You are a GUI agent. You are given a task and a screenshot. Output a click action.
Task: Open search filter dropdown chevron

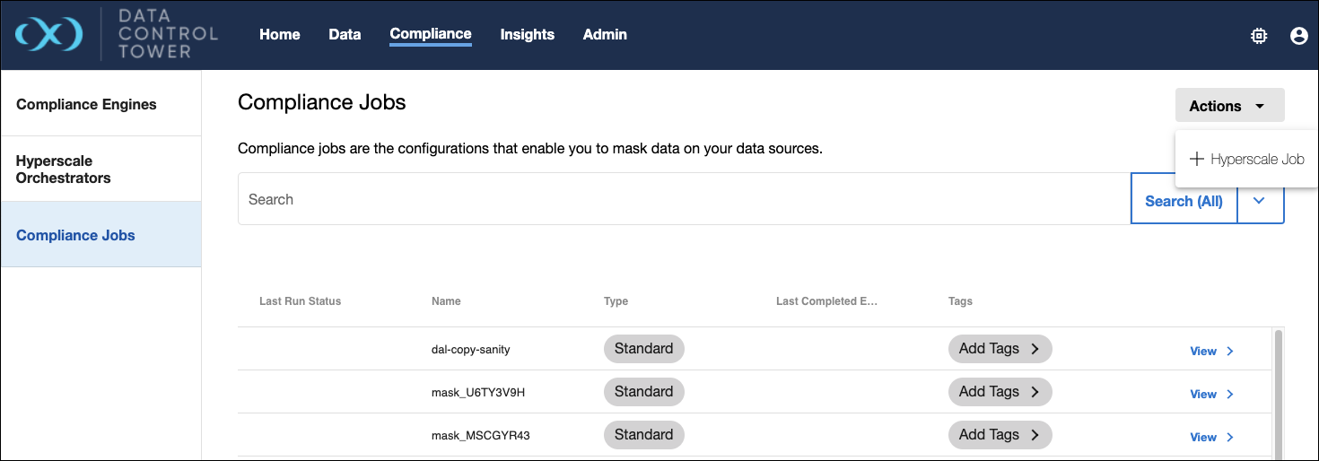1260,200
